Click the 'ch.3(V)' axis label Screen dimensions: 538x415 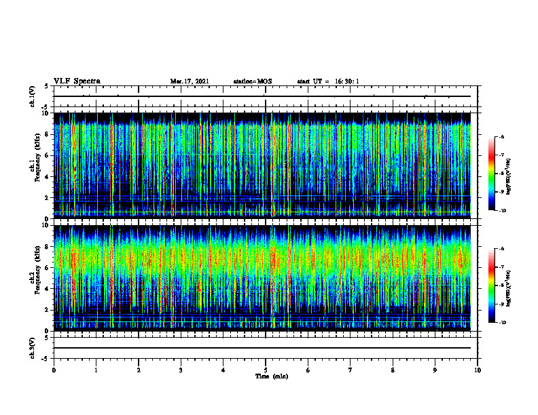tap(32, 348)
